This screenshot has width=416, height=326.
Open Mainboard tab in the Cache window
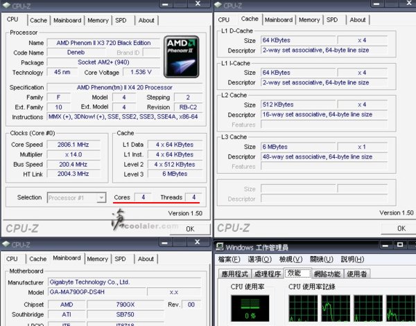pos(279,20)
